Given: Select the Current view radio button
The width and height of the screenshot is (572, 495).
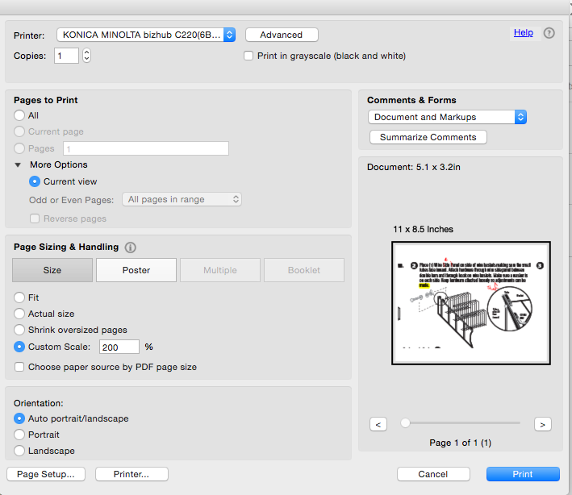Looking at the screenshot, I should tap(35, 181).
